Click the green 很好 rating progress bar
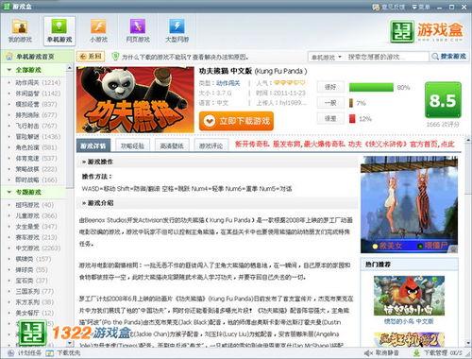The image size is (472, 359). pyautogui.click(x=371, y=87)
